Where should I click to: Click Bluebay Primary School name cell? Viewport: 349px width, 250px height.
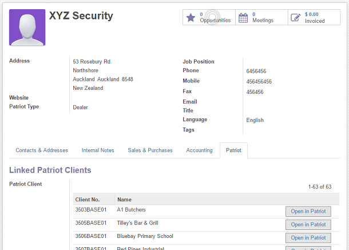click(x=145, y=236)
